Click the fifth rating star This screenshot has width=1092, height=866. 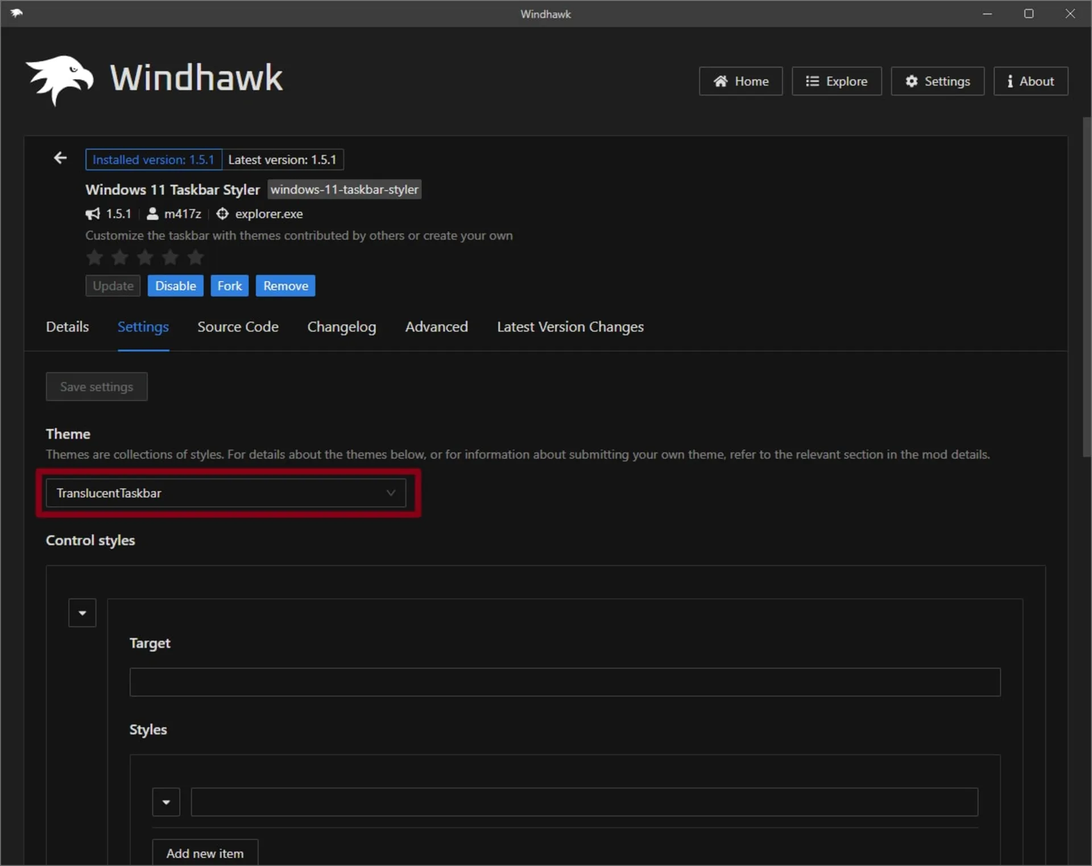pyautogui.click(x=196, y=258)
